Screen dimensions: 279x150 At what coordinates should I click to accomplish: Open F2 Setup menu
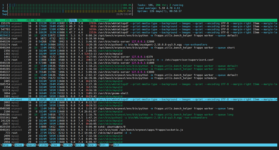click(17, 145)
